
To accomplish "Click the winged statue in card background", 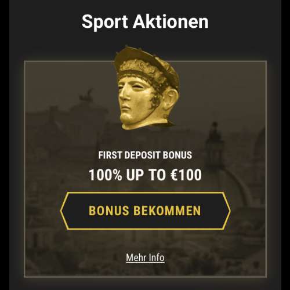I will click(x=86, y=96).
